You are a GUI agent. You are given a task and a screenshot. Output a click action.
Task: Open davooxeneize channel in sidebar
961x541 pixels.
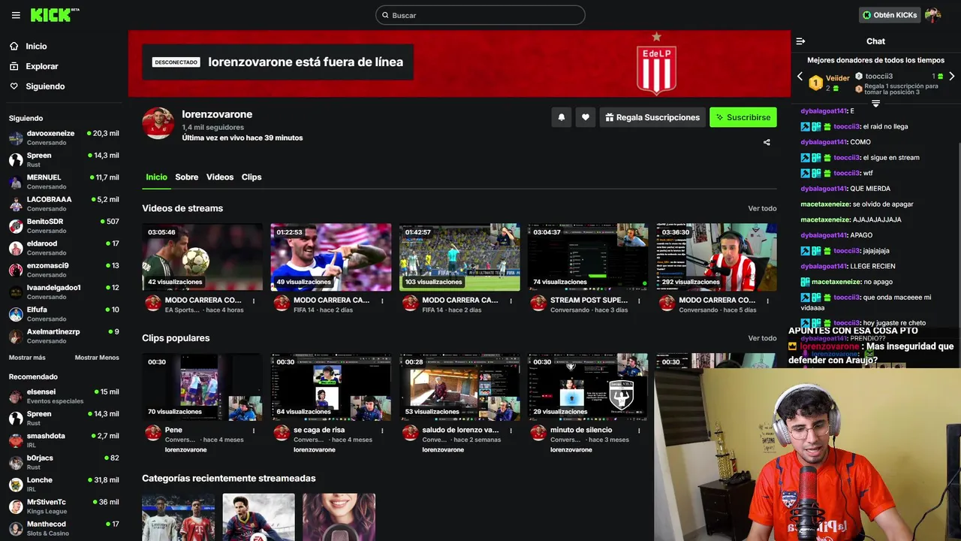[x=64, y=138]
